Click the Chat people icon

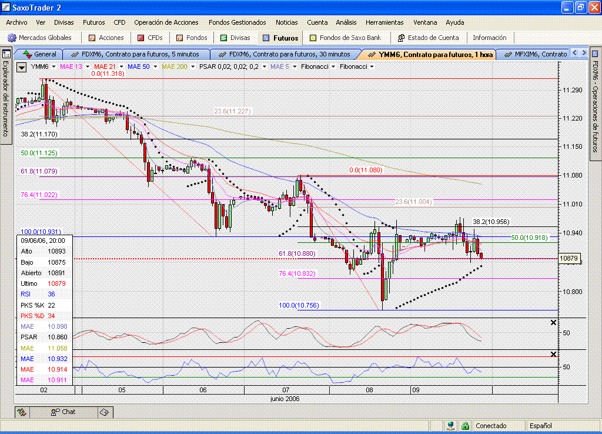[x=55, y=412]
